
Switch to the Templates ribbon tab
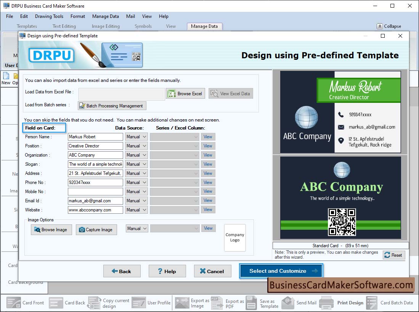pos(27,26)
